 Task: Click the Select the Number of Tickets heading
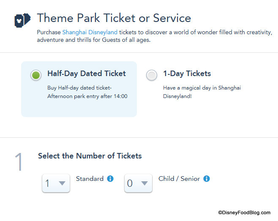coord(90,156)
